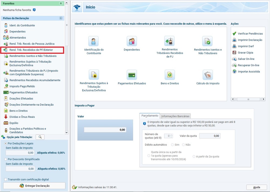Select the Por Deduções Legais option
This screenshot has height=192, width=270.
[x=5, y=143]
